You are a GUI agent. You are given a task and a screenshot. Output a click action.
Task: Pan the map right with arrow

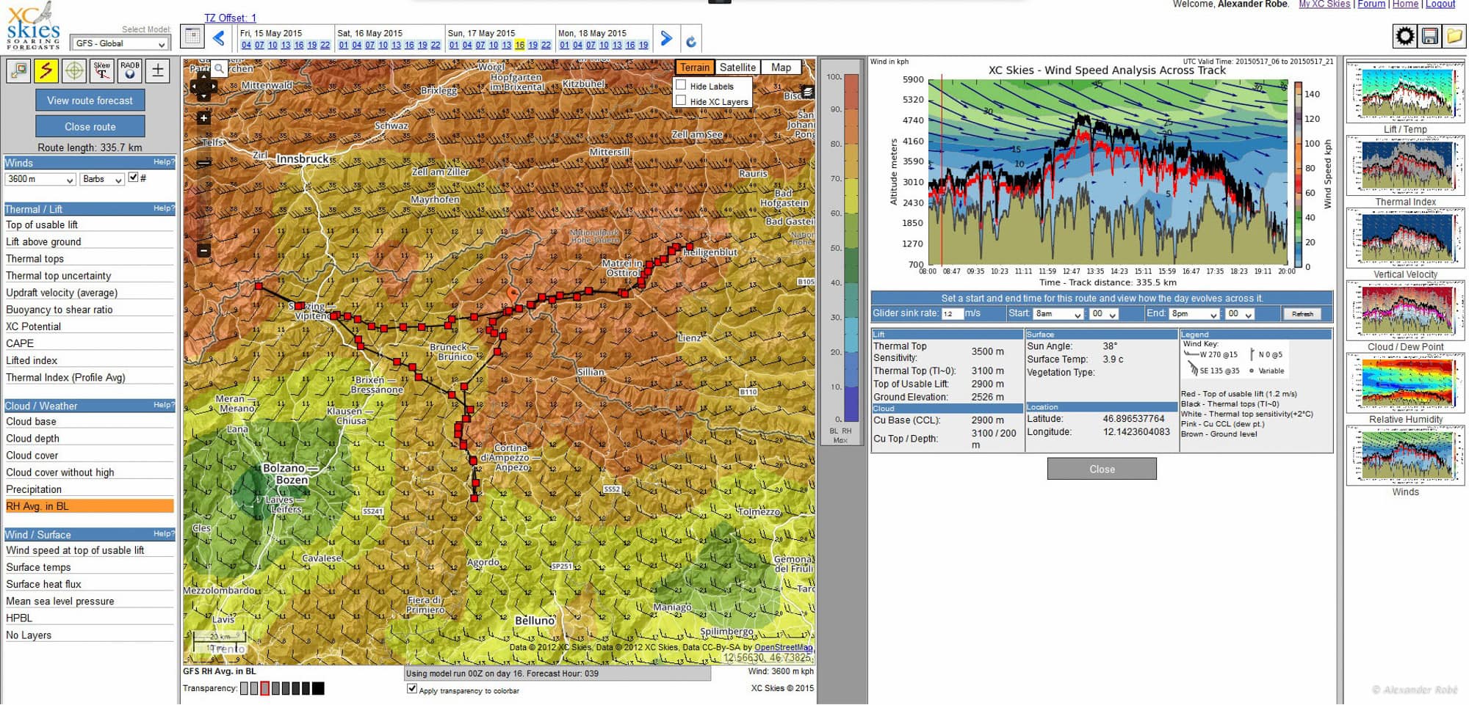point(213,87)
